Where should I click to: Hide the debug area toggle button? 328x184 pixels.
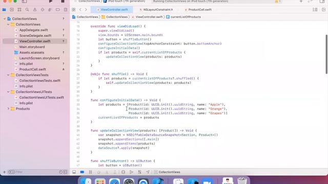click(x=74, y=172)
